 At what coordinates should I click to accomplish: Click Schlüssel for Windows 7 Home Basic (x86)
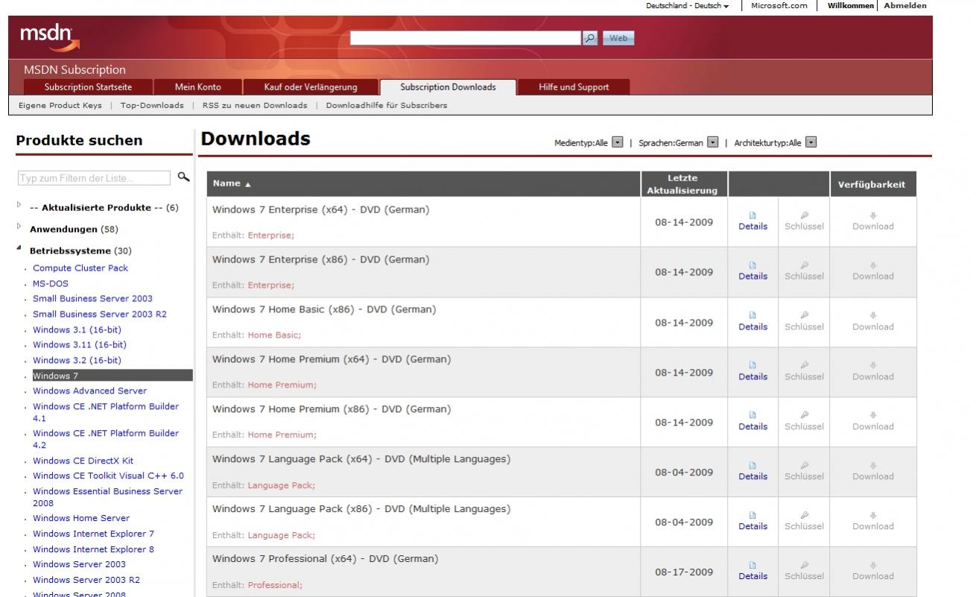click(804, 322)
